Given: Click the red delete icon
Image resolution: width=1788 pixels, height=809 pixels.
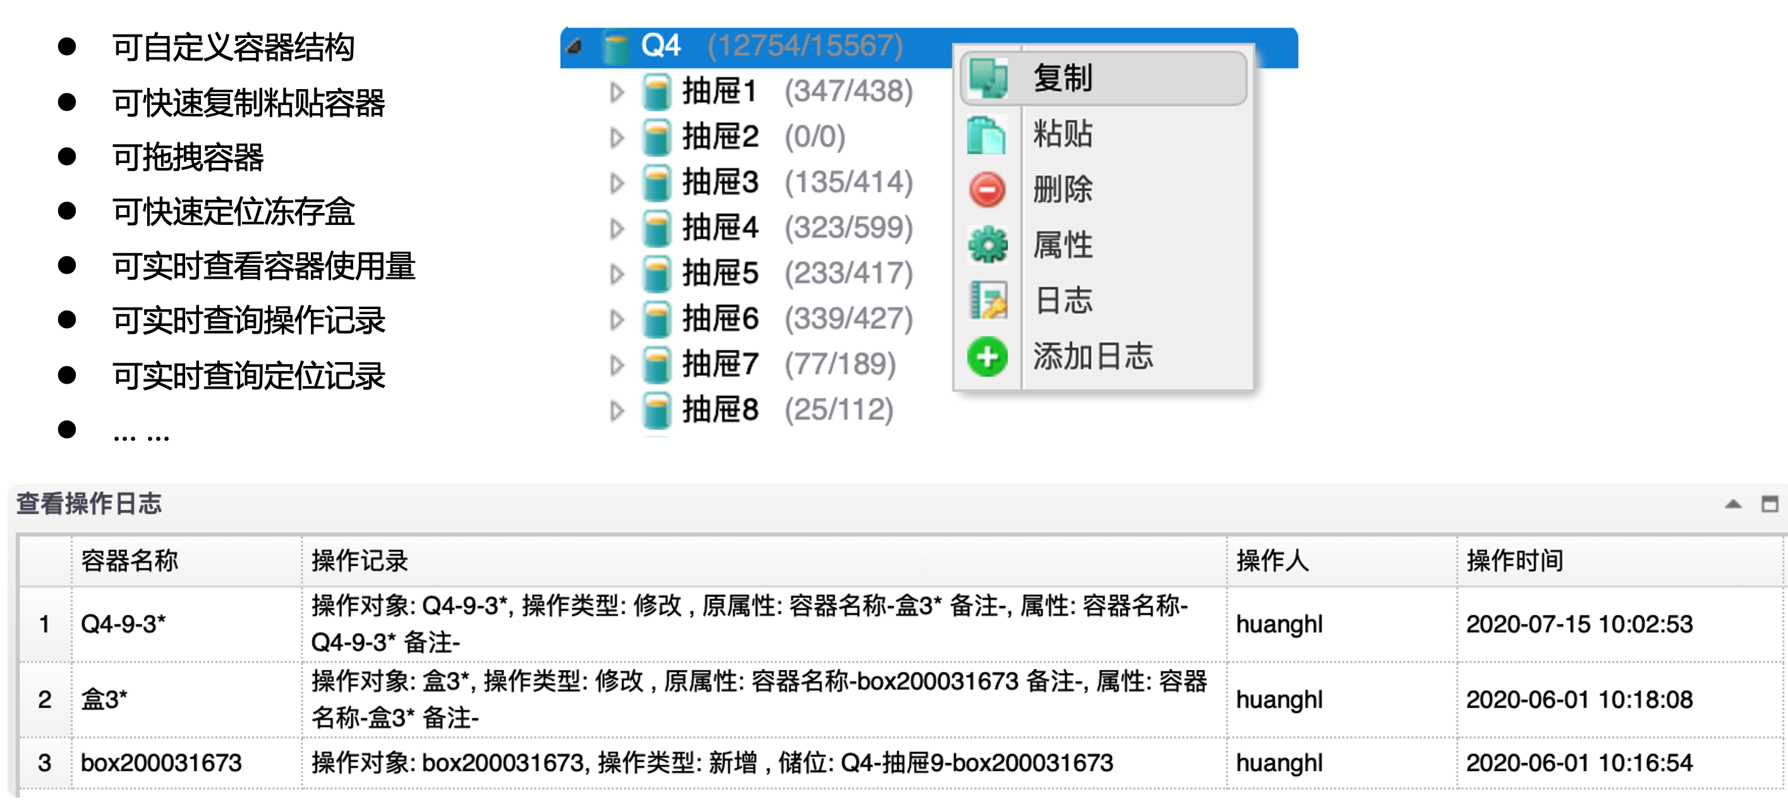Looking at the screenshot, I should (986, 190).
